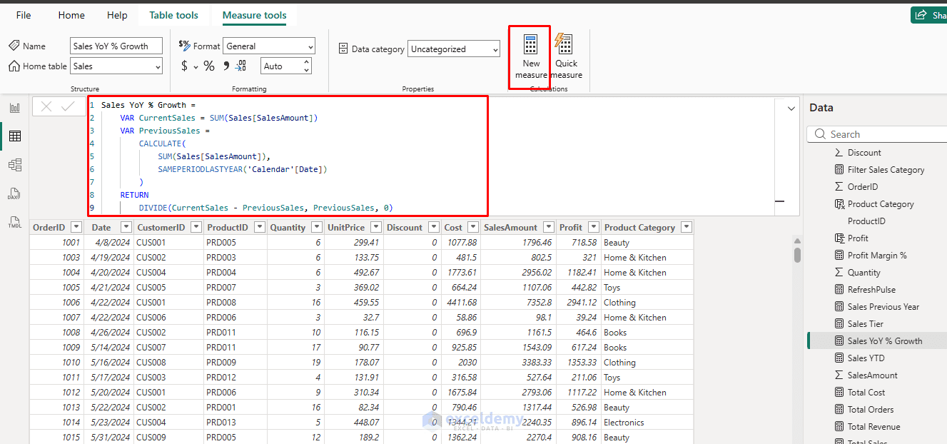Edit measure Name field
The image size is (947, 444).
coord(116,46)
